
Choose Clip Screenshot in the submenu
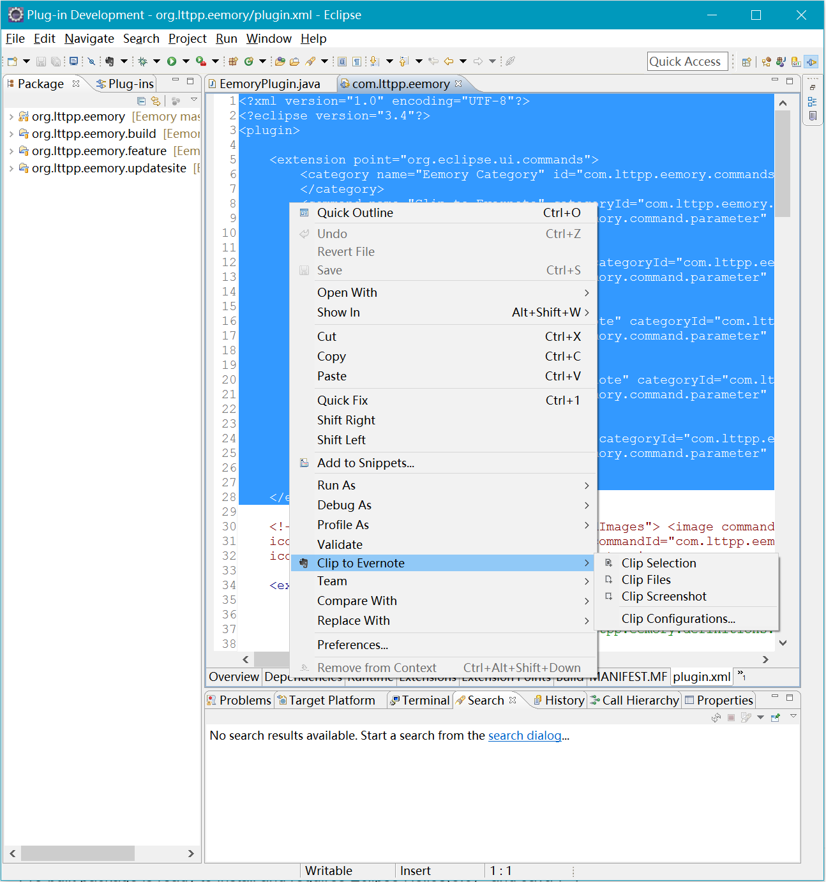[686, 596]
